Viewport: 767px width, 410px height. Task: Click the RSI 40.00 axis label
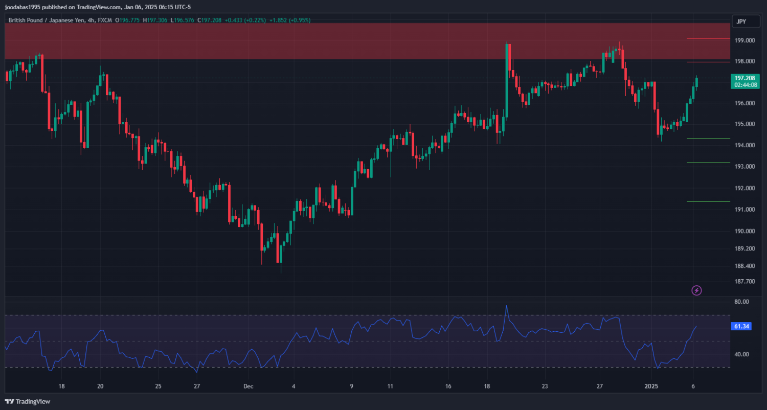741,354
